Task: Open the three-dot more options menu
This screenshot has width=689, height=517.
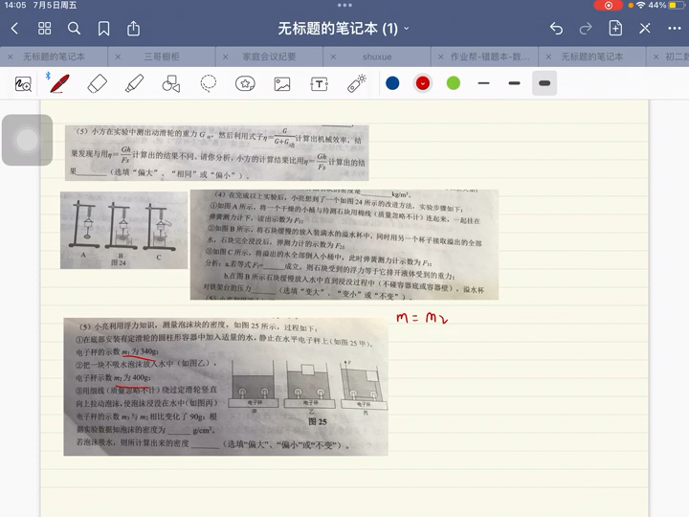Action: pos(674,29)
